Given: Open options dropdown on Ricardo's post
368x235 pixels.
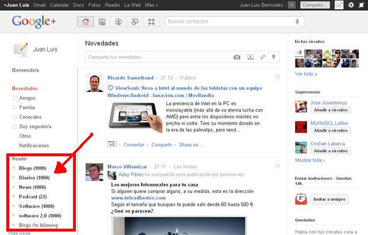Looking at the screenshot, I should point(277,77).
